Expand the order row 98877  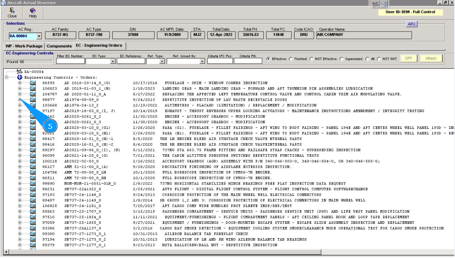point(20,99)
